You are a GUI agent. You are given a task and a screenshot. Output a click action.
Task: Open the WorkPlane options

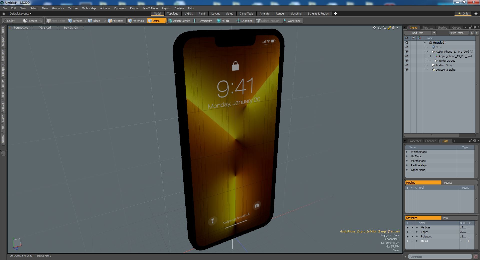(x=292, y=21)
